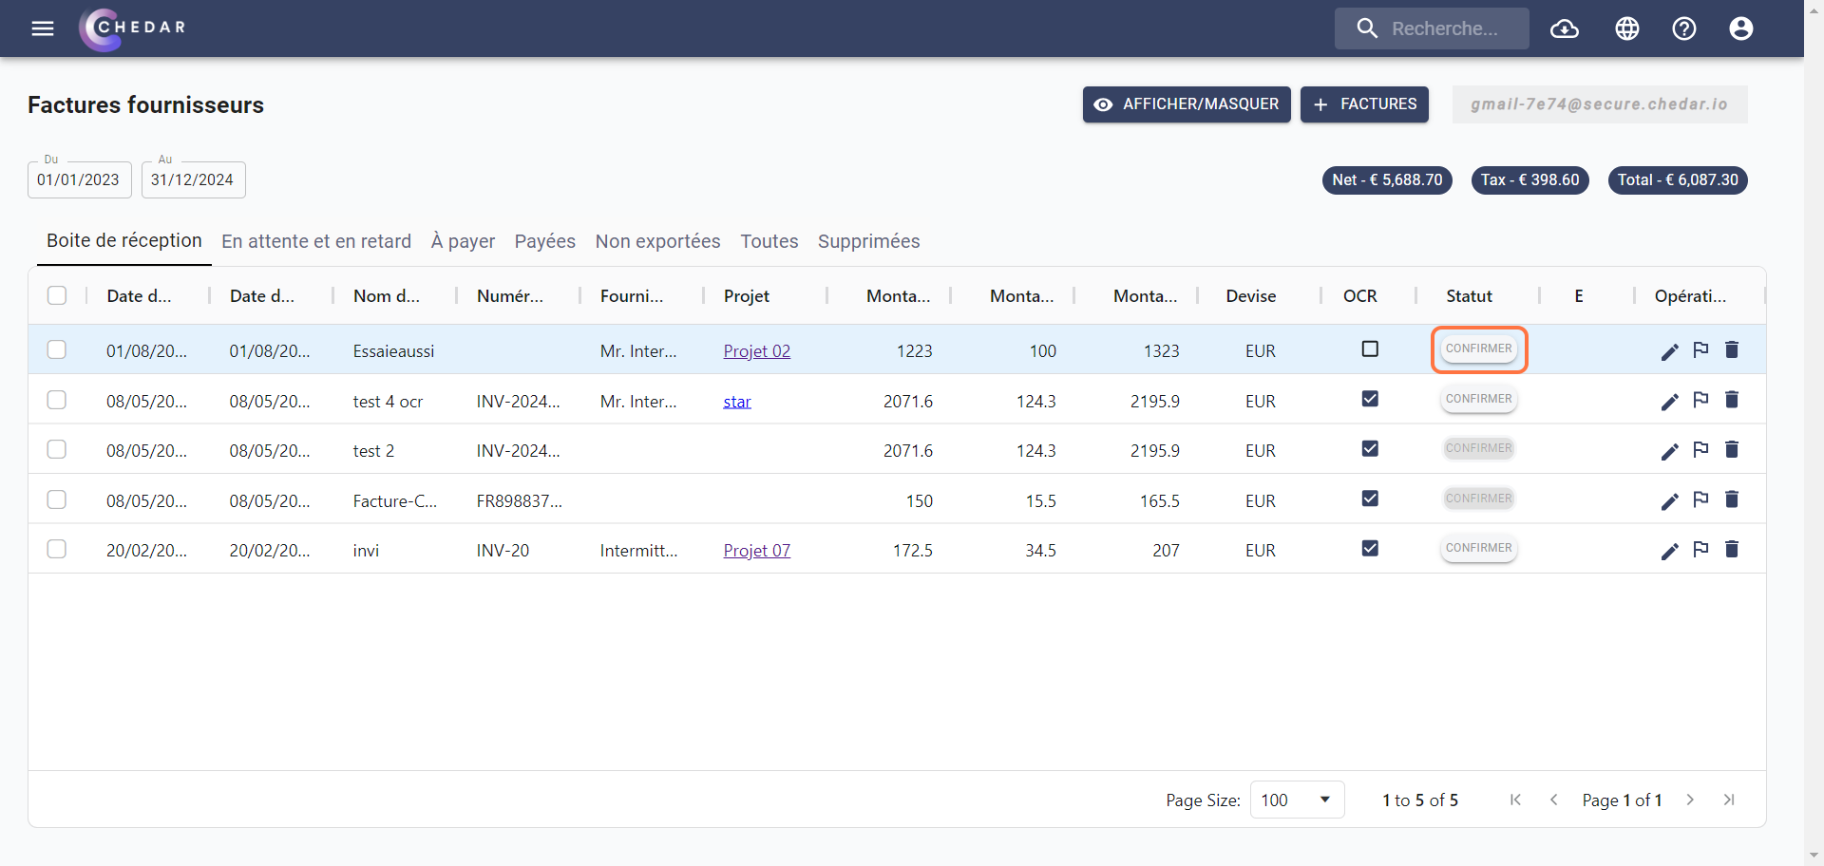Toggle OCR checkbox for Essaieaussi
The image size is (1824, 866).
point(1370,349)
